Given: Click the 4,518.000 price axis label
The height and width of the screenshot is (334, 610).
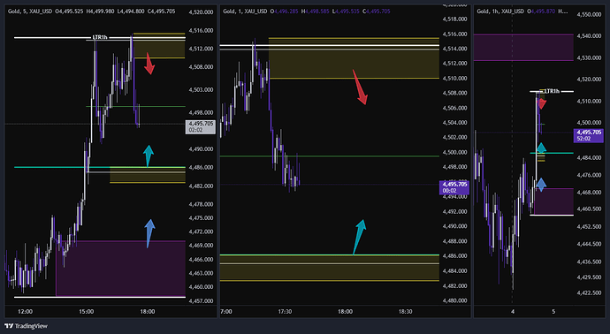Looking at the screenshot, I should 454,19.
